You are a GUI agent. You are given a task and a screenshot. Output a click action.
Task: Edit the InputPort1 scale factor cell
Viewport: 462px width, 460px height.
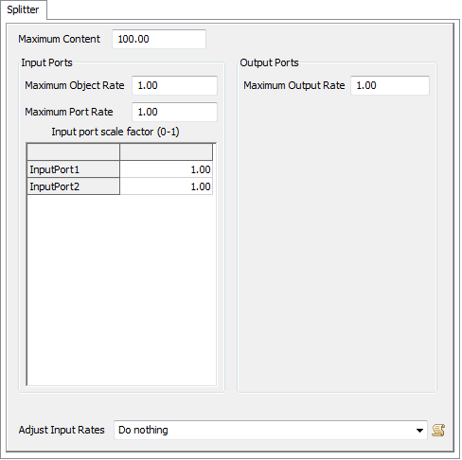[x=167, y=169]
